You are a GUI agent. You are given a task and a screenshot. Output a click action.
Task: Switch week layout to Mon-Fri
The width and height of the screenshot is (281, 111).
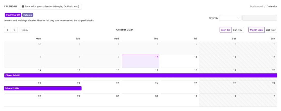click(x=225, y=30)
